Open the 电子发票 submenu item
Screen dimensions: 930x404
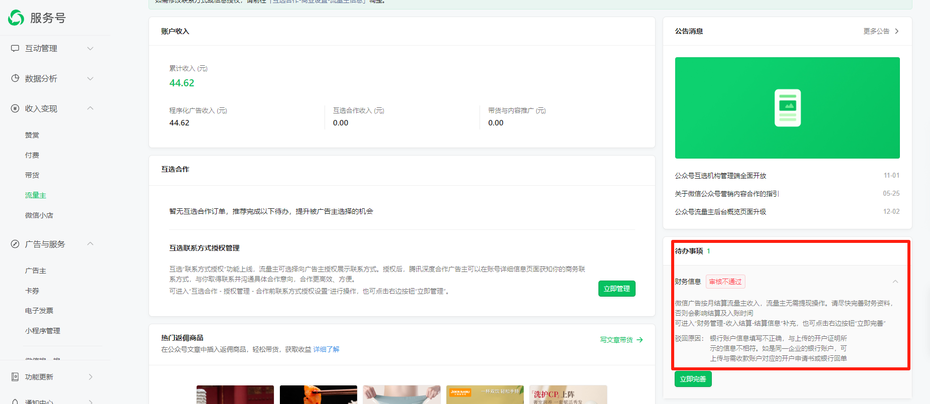[39, 311]
